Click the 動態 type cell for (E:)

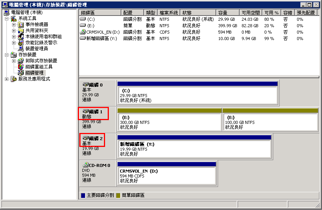tap(150, 26)
